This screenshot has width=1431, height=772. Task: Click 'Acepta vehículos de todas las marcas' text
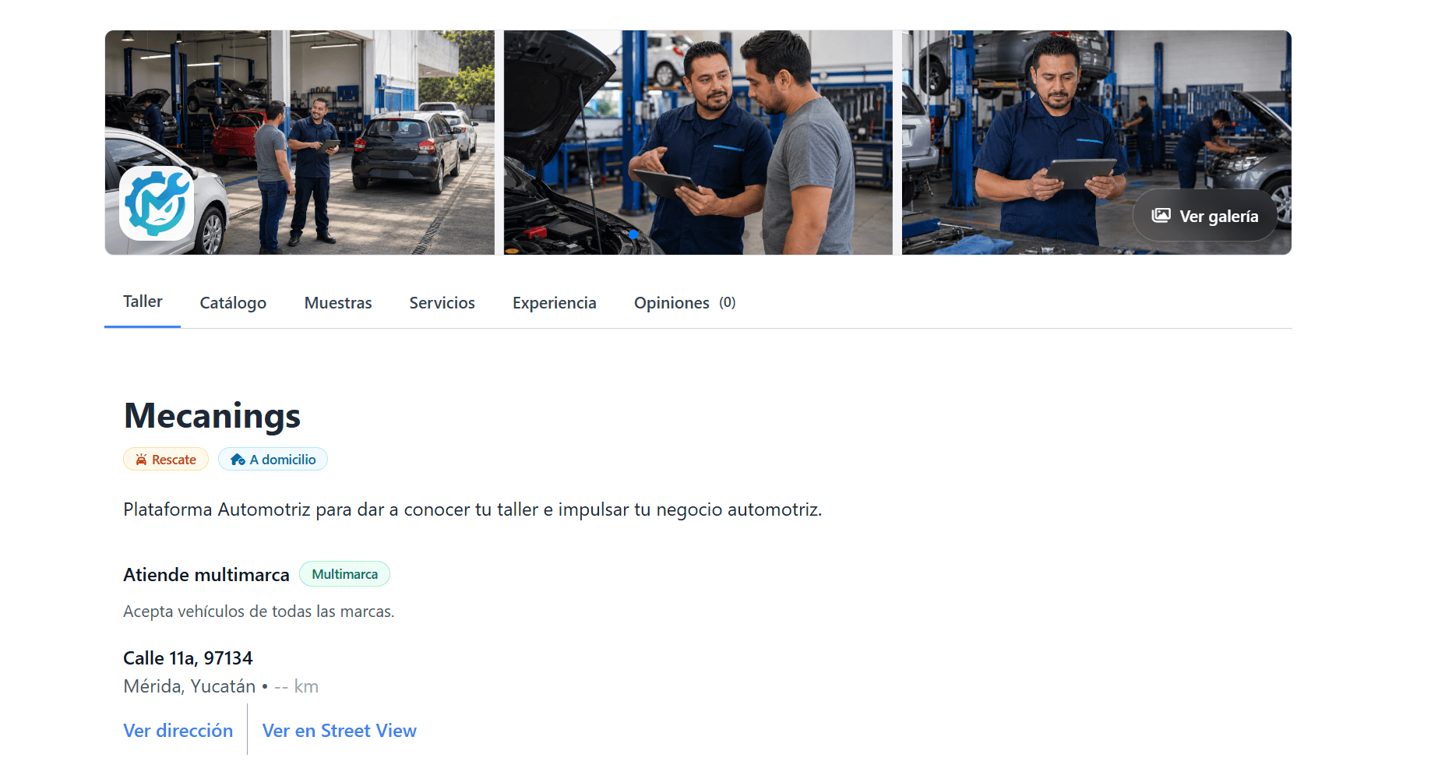coord(259,612)
